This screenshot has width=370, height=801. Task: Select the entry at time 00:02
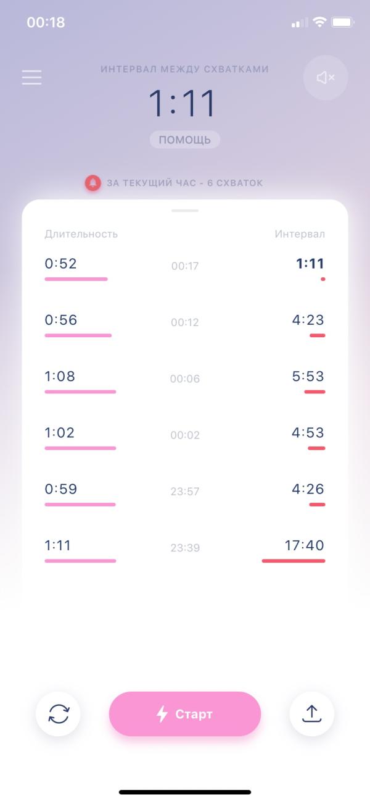point(185,436)
